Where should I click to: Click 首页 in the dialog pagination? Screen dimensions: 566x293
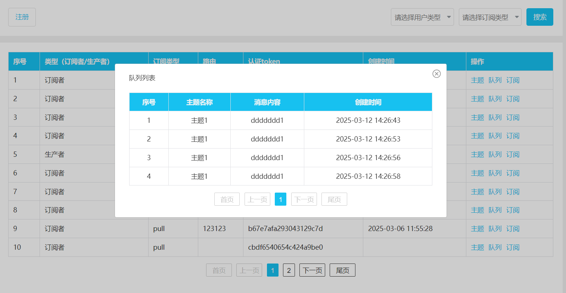coord(227,199)
